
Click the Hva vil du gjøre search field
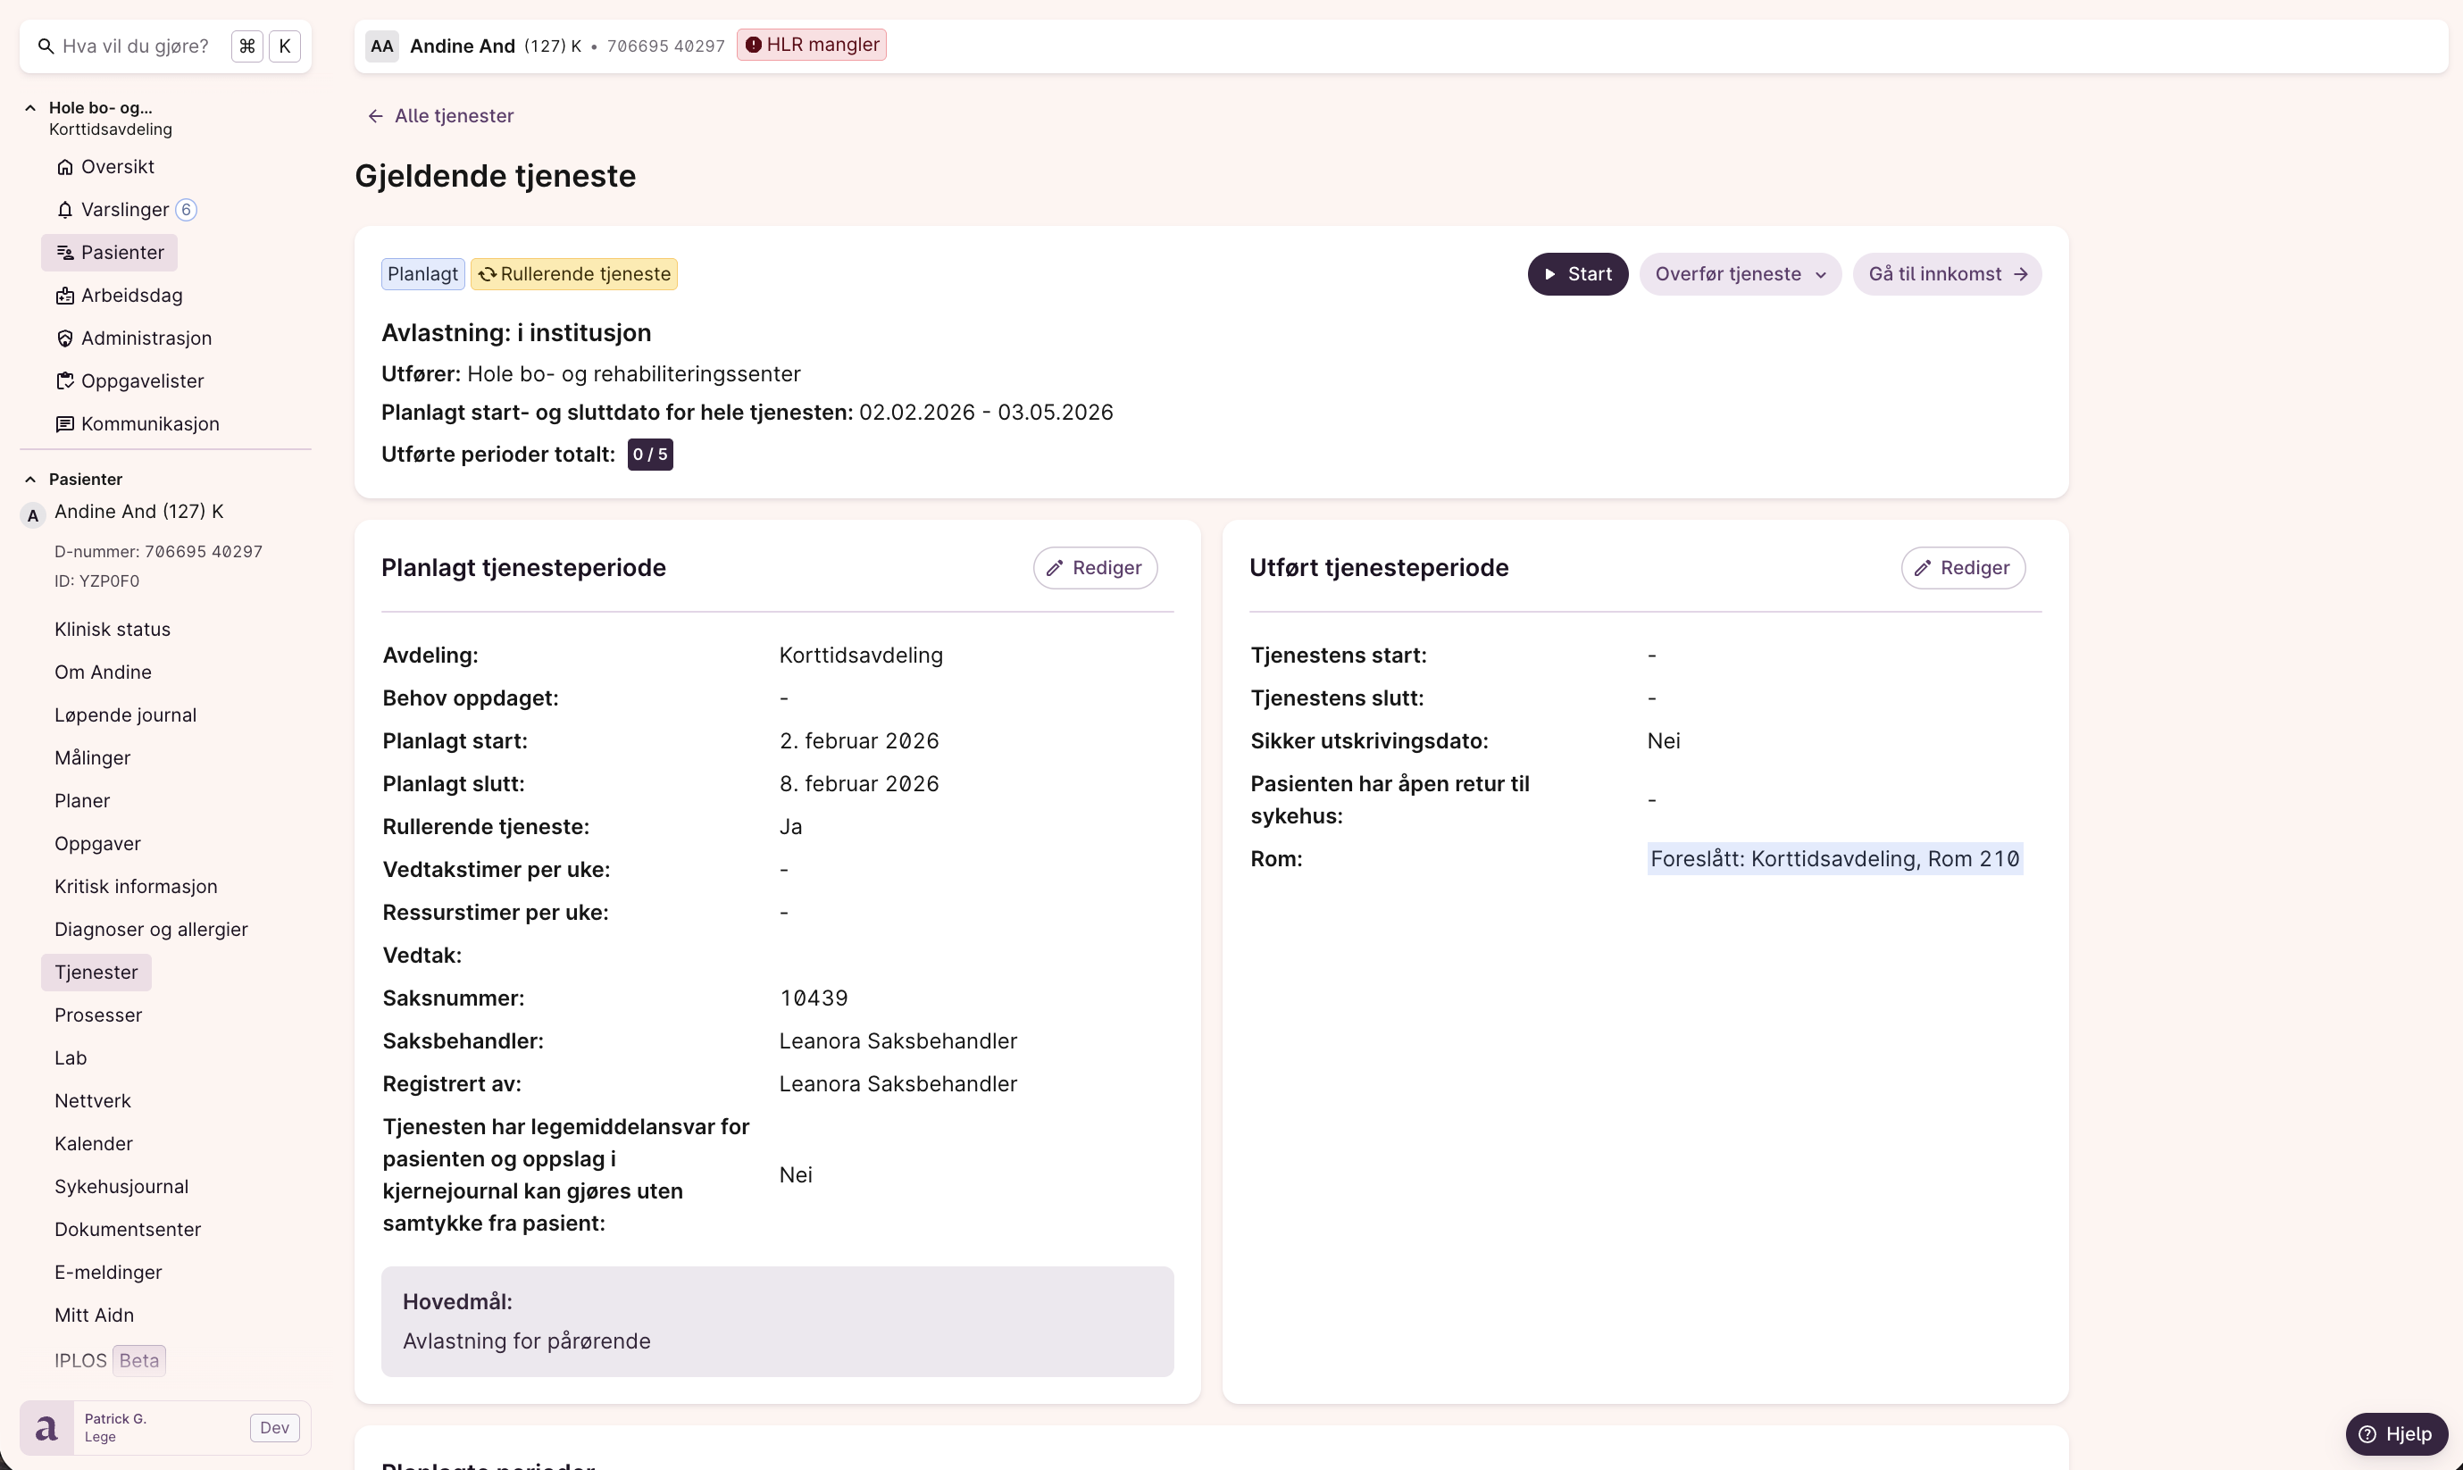point(136,46)
